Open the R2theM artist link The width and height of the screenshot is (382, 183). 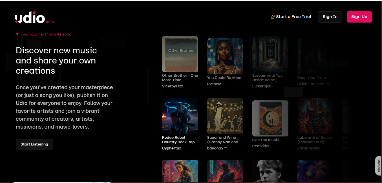click(x=214, y=84)
